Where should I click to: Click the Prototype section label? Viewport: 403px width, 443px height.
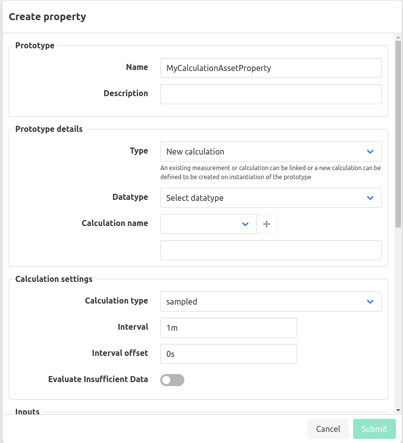coord(35,45)
